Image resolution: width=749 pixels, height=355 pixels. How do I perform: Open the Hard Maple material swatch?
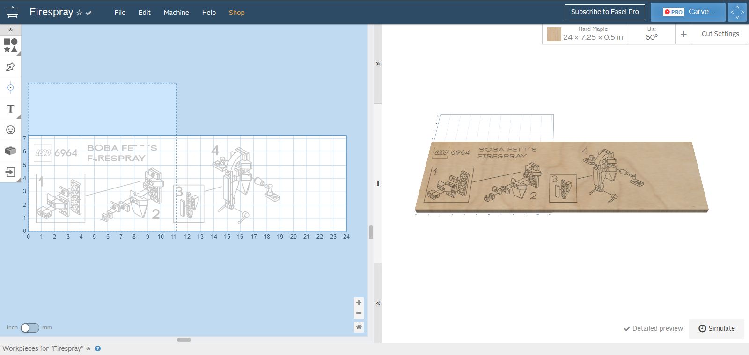[x=554, y=34]
